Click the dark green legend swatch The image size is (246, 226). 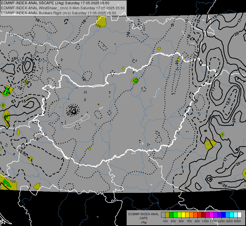[171, 215]
